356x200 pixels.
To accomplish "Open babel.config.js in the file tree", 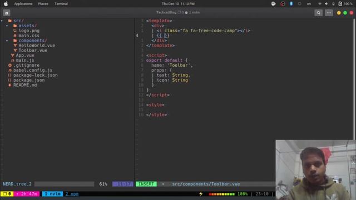I will 33,71.
